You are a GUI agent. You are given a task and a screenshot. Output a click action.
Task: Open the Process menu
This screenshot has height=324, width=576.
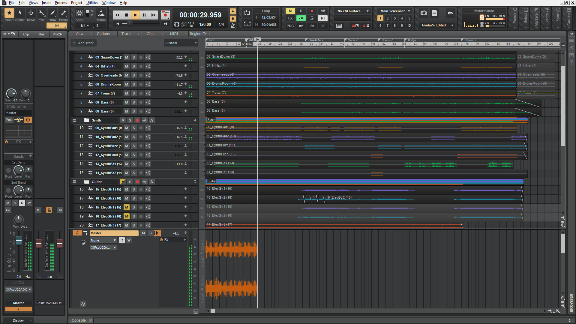(61, 3)
